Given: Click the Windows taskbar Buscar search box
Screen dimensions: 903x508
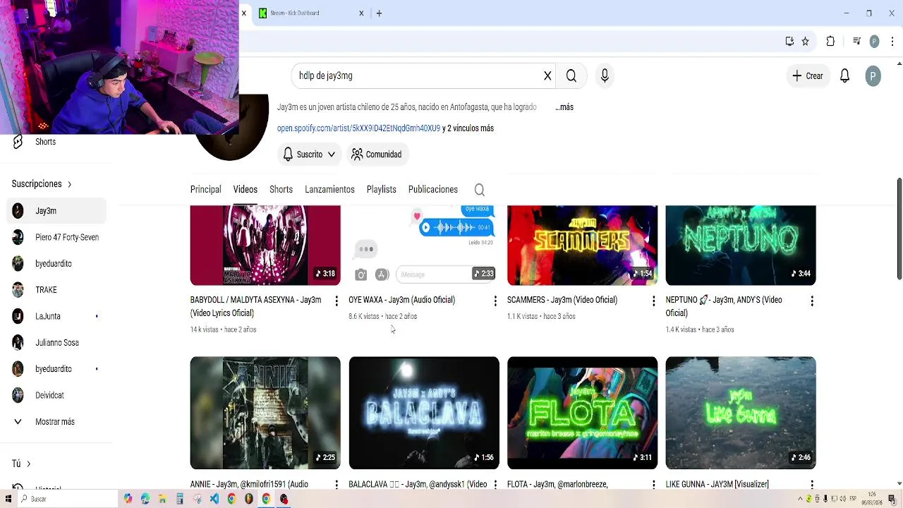Looking at the screenshot, I should coord(68,499).
